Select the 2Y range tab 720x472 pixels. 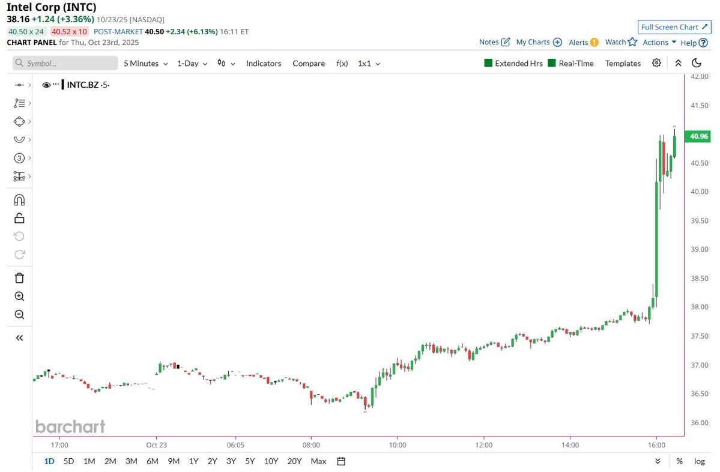212,461
